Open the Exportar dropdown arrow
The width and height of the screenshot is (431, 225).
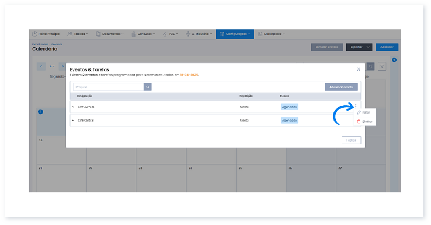(x=369, y=47)
